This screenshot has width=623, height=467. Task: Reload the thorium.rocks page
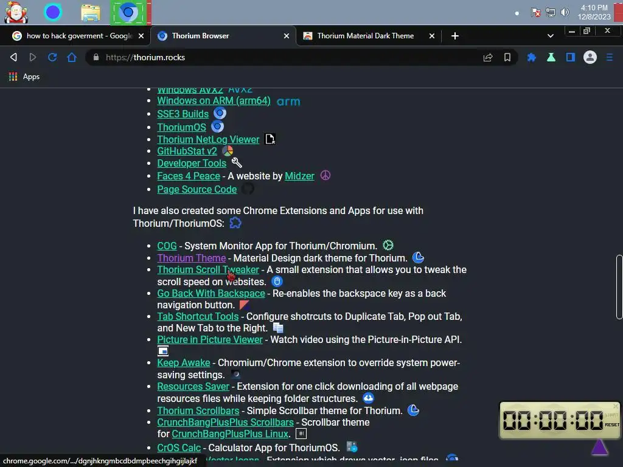coord(52,57)
